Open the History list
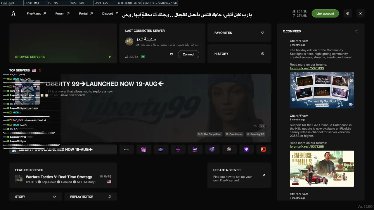Screen dimensions: 374x210 coord(239,54)
